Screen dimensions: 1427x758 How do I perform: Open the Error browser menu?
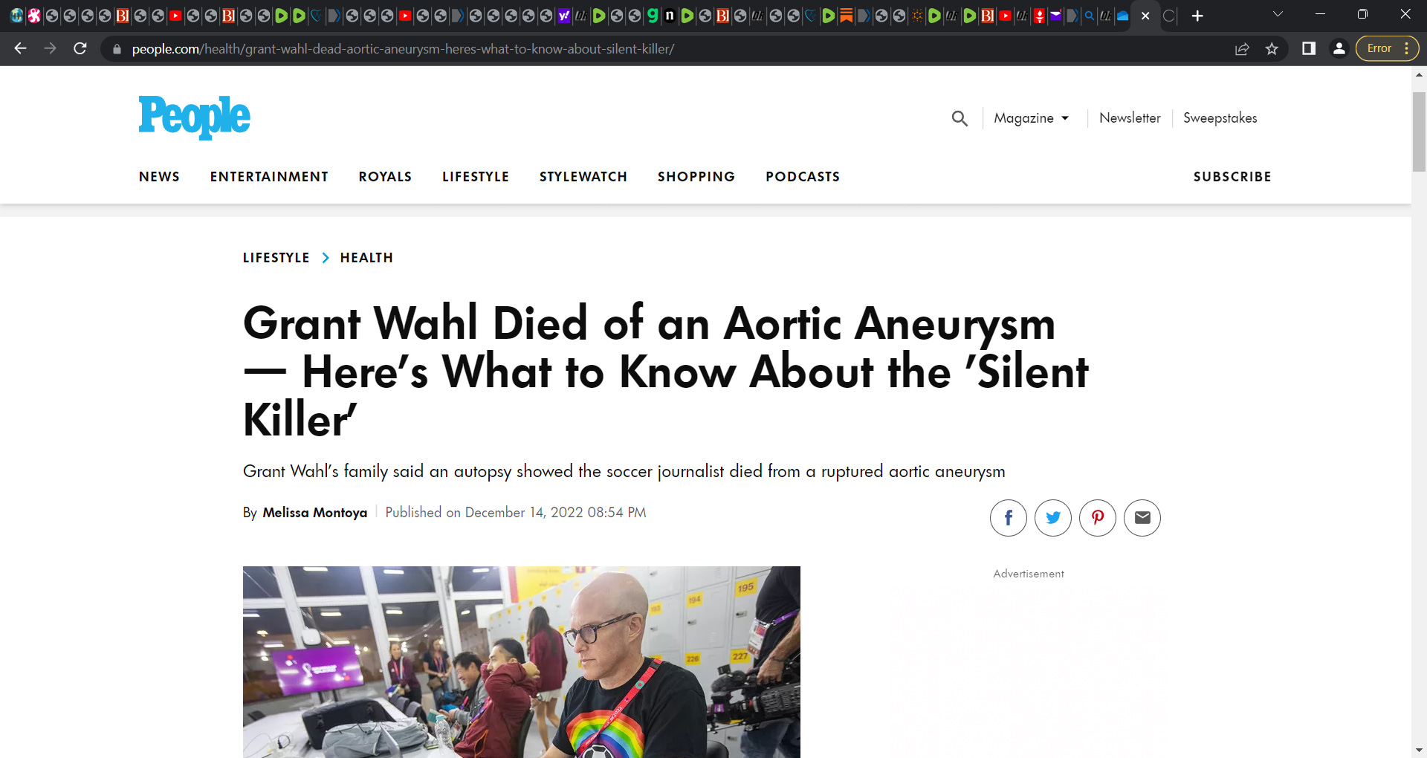[1387, 48]
